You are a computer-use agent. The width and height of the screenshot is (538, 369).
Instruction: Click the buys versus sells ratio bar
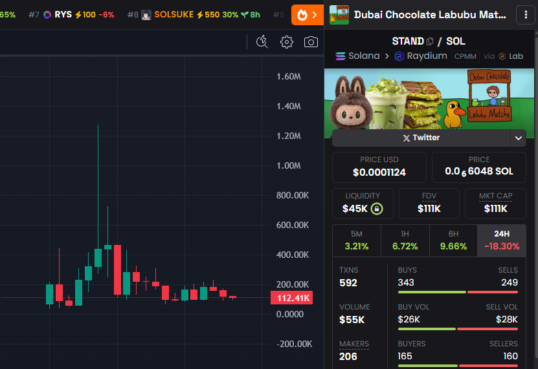(458, 292)
